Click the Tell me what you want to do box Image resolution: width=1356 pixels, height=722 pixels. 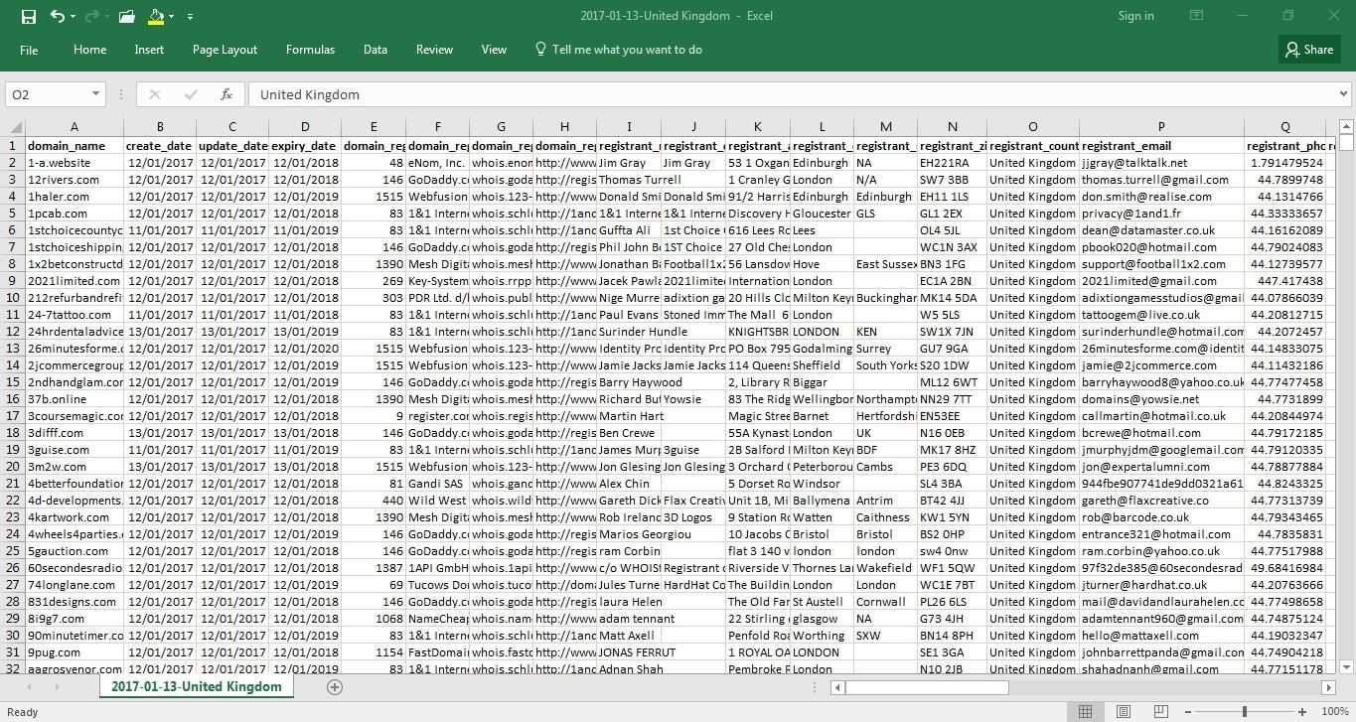627,50
